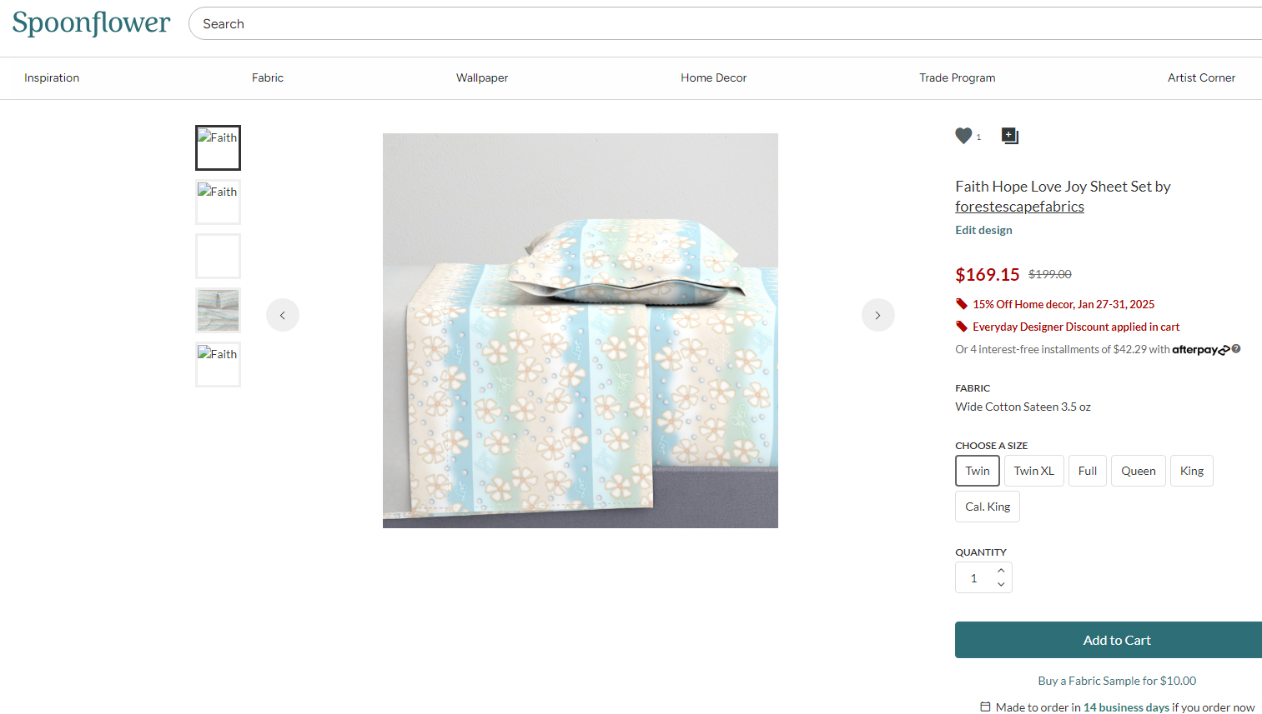Open the Fabric menu
Viewport: 1262px width, 714px height.
click(x=267, y=77)
